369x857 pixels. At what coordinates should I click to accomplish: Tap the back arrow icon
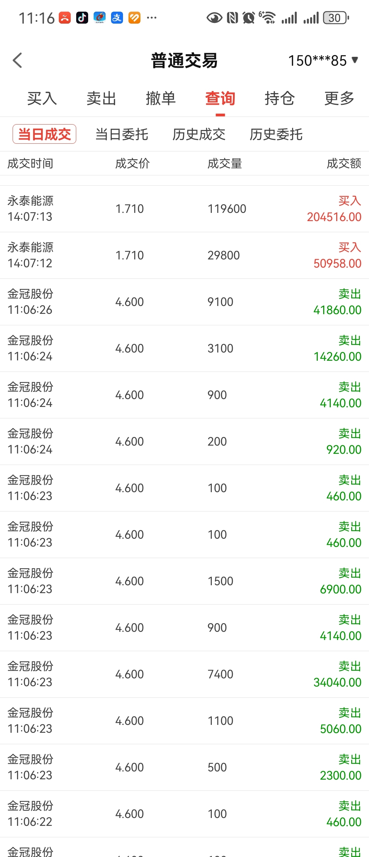click(17, 60)
